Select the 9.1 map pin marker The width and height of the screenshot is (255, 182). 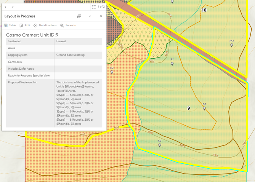coord(172,64)
